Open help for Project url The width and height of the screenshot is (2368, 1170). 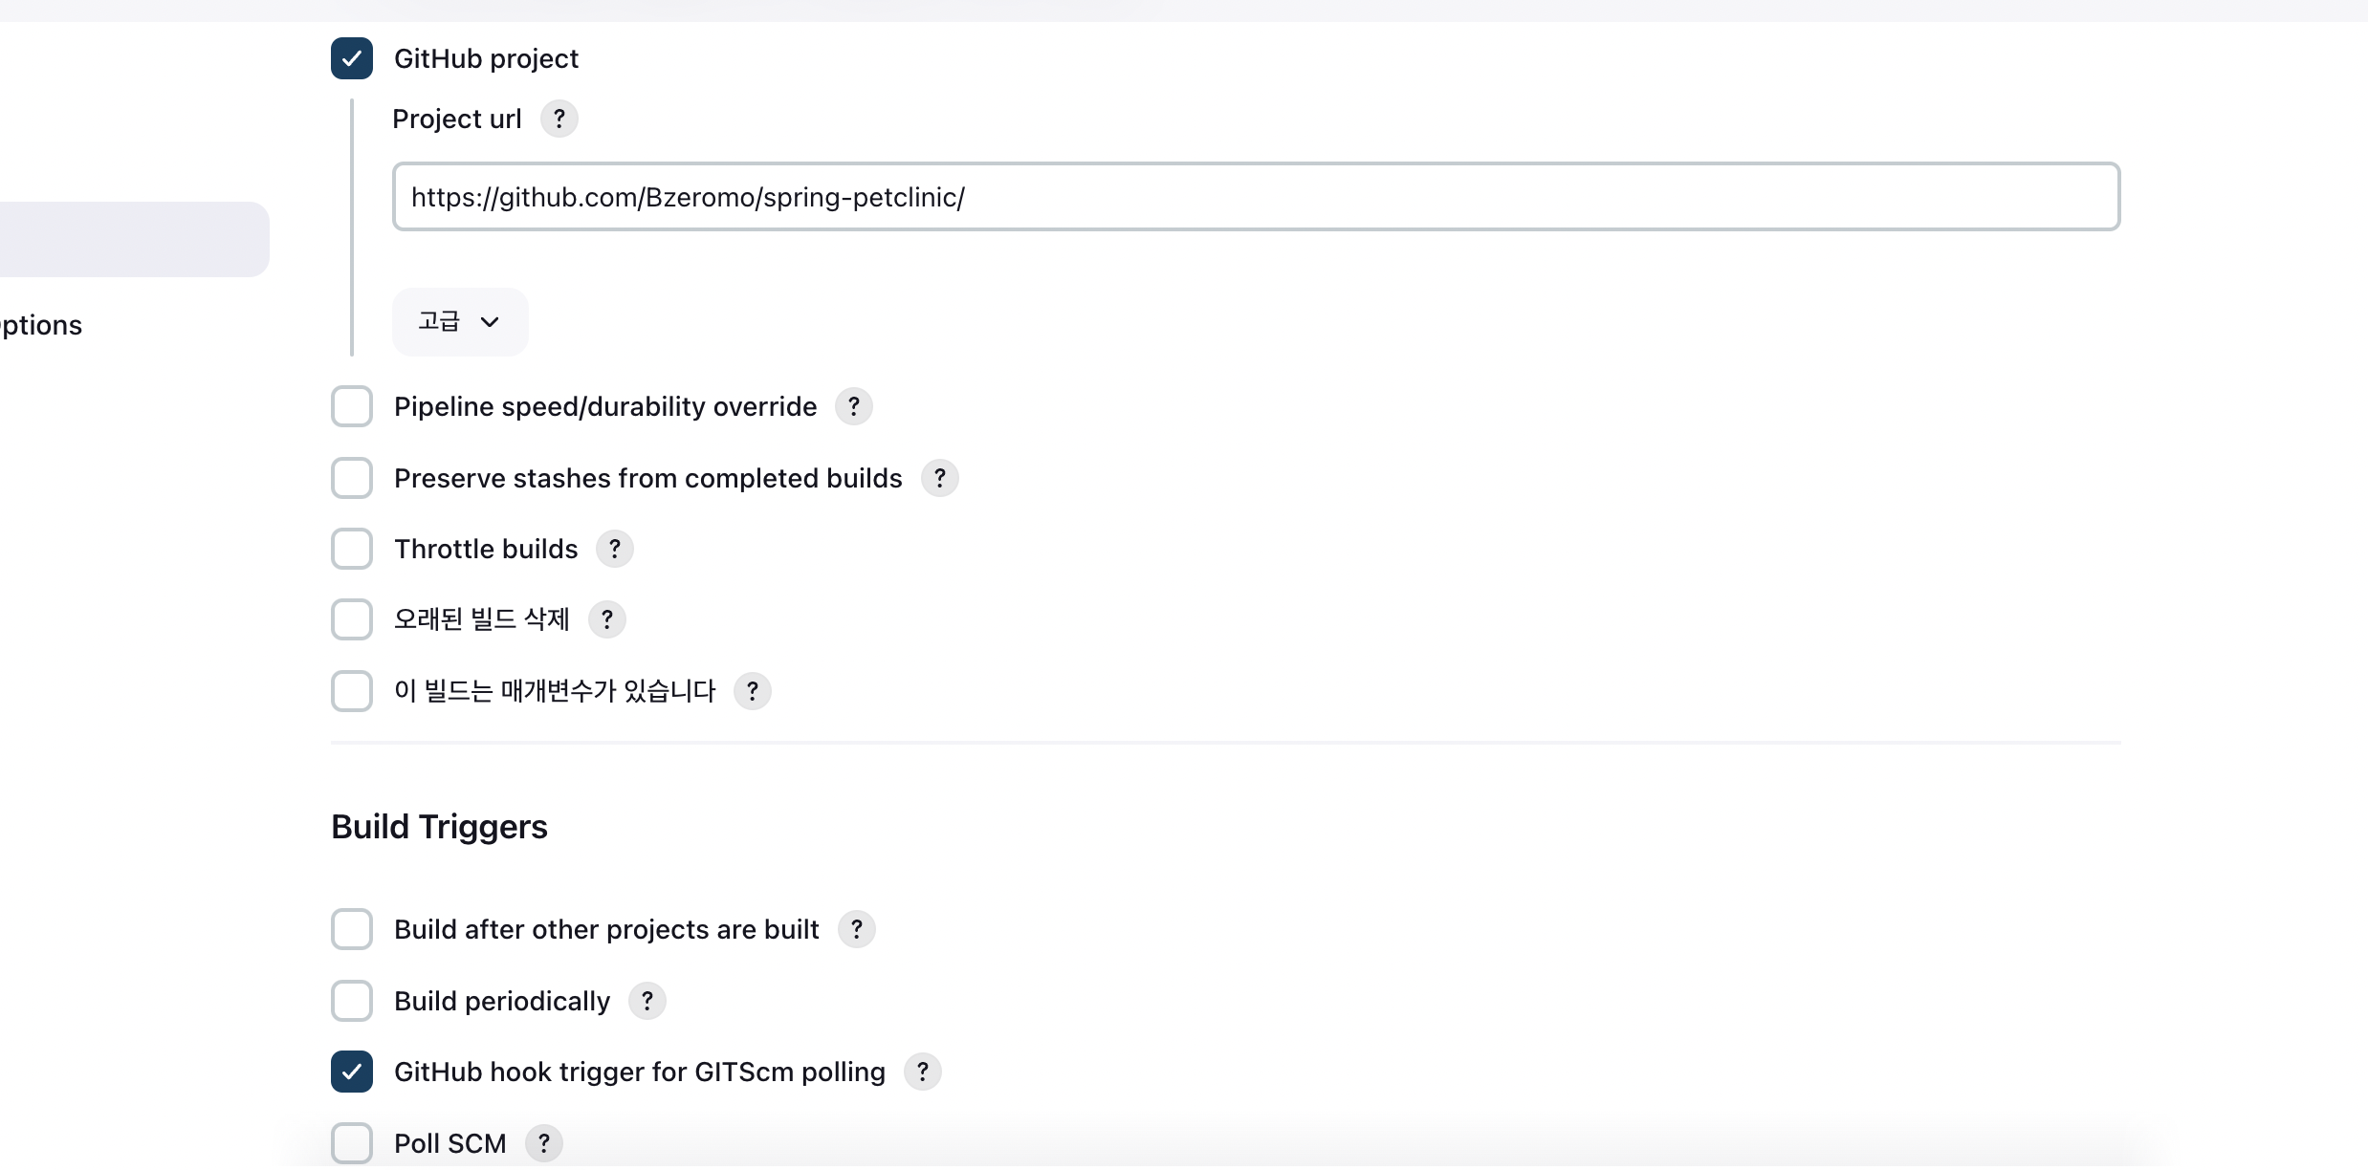click(559, 119)
